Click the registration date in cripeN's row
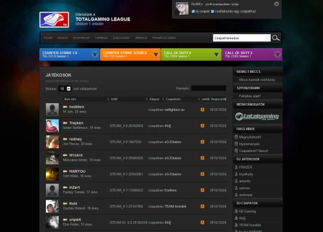 tap(218, 222)
